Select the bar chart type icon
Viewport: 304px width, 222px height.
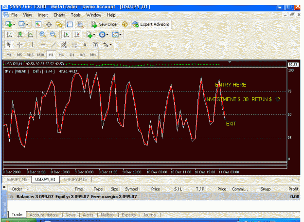click(x=9, y=35)
